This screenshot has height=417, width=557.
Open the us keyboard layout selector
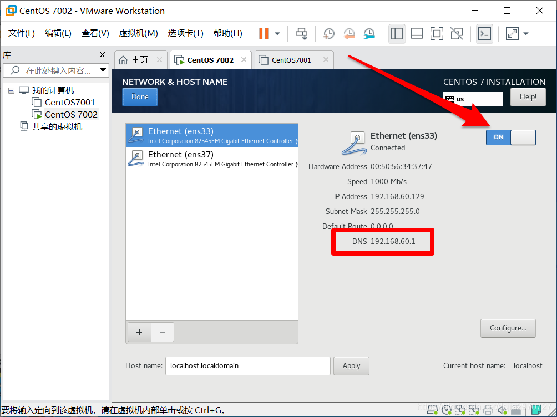473,99
